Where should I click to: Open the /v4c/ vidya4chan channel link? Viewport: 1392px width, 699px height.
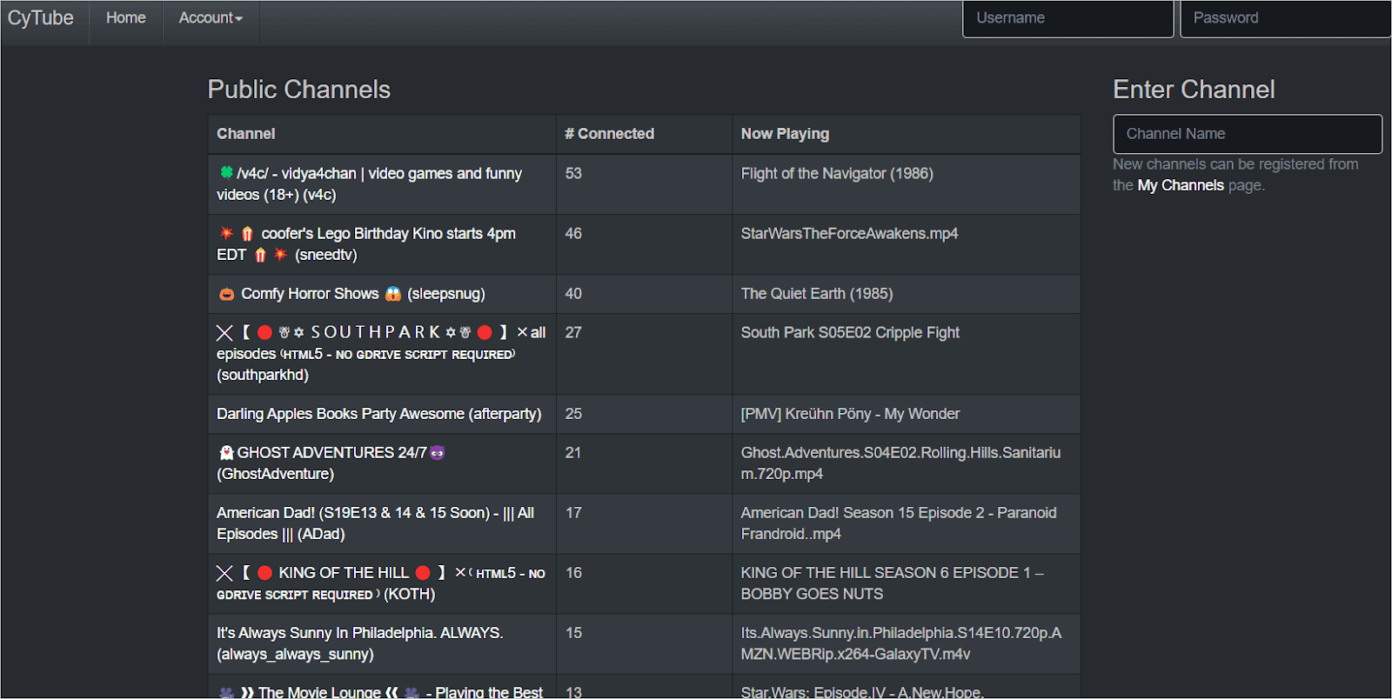(x=370, y=183)
